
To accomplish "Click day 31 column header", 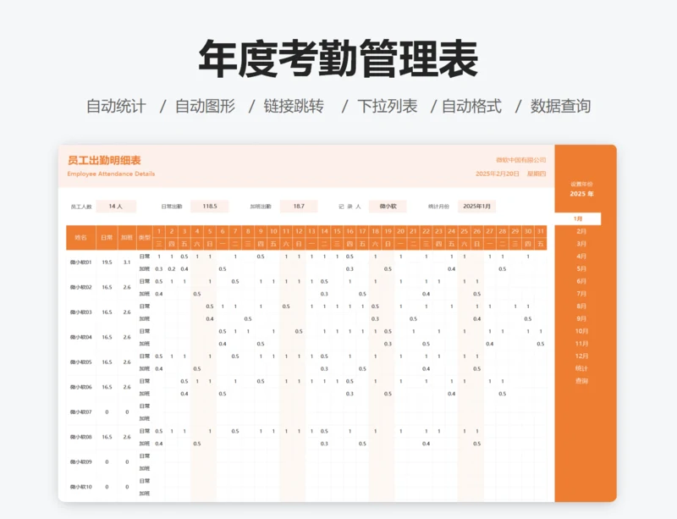I will pos(541,232).
